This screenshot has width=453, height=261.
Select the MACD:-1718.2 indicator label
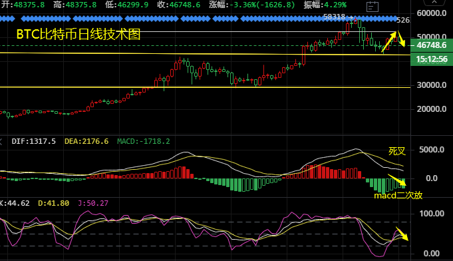(x=143, y=141)
